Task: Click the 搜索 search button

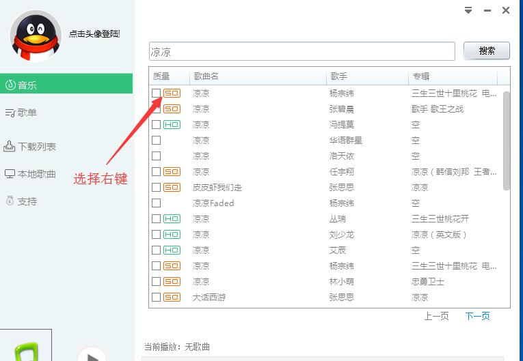Action: coord(487,50)
